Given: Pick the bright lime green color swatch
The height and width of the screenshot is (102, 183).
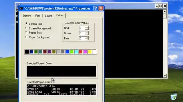Looking at the screenshot, I should pos(72,52).
